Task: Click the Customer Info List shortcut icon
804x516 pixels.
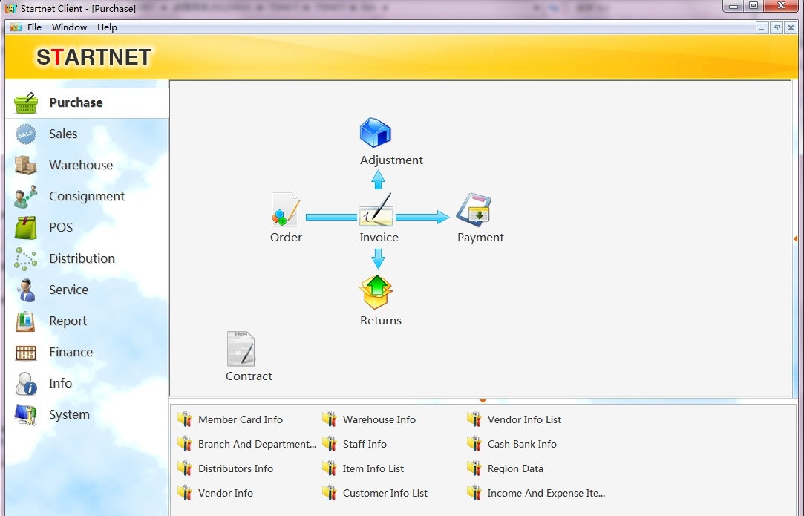Action: coord(329,493)
